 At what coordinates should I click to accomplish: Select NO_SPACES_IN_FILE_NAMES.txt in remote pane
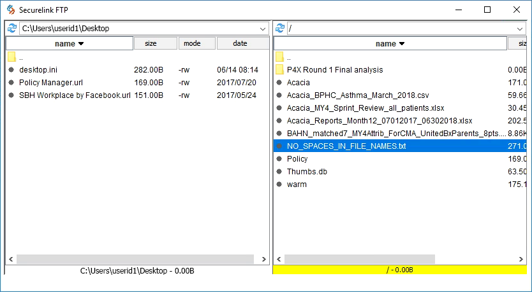point(346,146)
